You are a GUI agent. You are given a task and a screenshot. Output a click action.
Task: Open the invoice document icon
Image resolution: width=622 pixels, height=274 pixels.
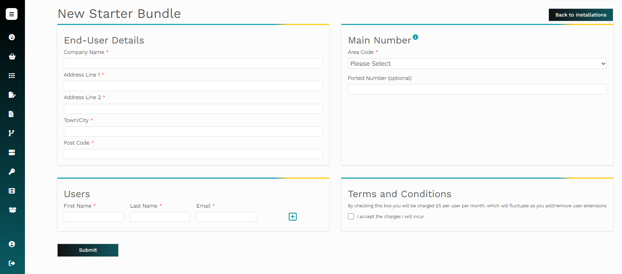(11, 114)
